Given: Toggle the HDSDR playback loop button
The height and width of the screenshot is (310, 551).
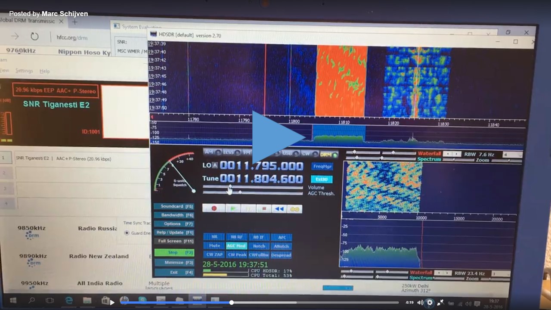Looking at the screenshot, I should [294, 209].
